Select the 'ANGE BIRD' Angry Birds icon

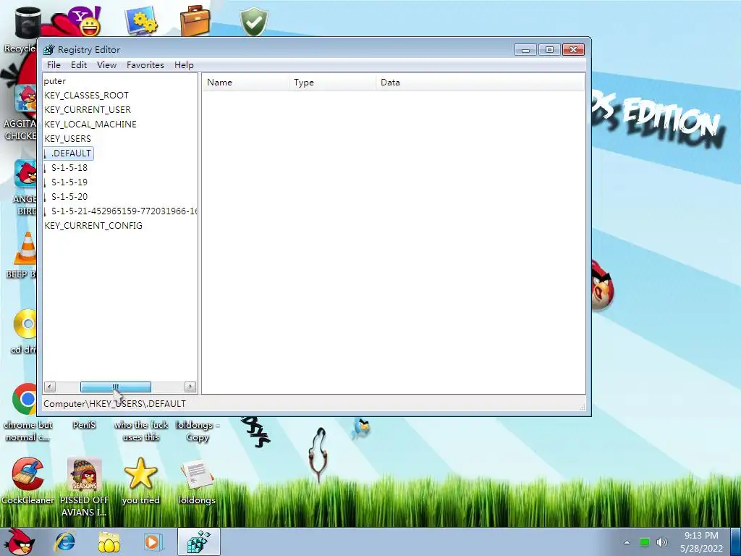coord(25,188)
